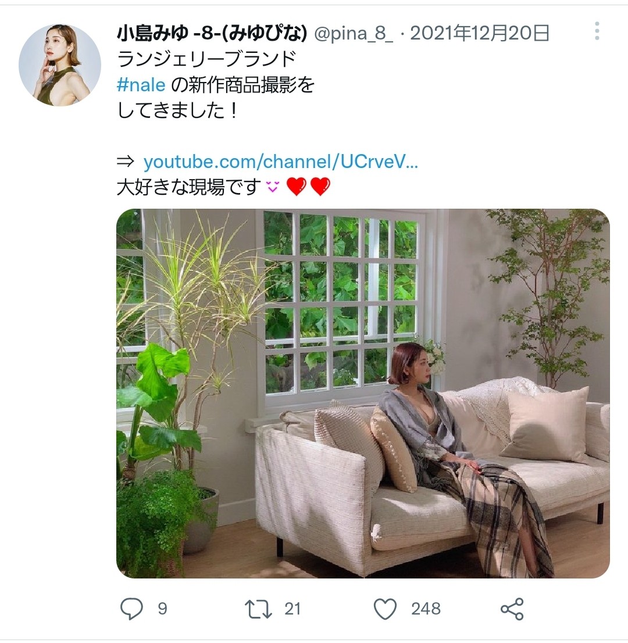Click the like count 248

(426, 609)
